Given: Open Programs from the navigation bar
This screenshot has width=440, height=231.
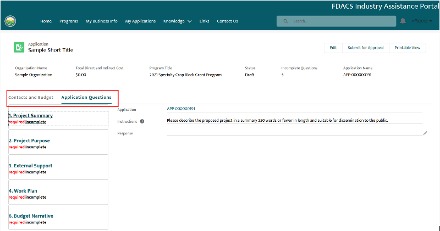Looking at the screenshot, I should pyautogui.click(x=69, y=21).
